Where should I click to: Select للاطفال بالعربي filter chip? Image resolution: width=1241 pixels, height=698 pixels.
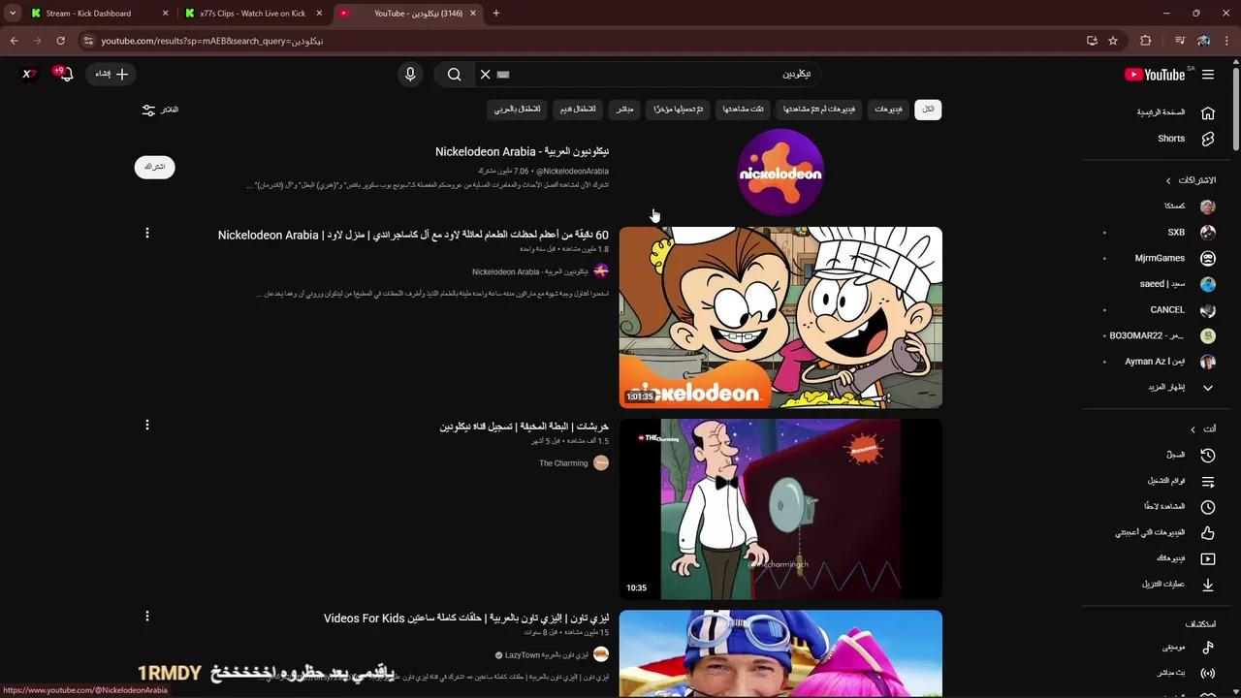point(518,110)
